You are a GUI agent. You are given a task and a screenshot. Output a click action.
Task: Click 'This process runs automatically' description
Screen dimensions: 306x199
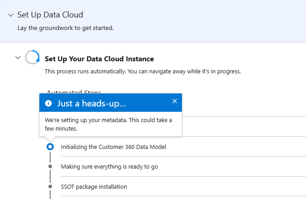point(143,72)
